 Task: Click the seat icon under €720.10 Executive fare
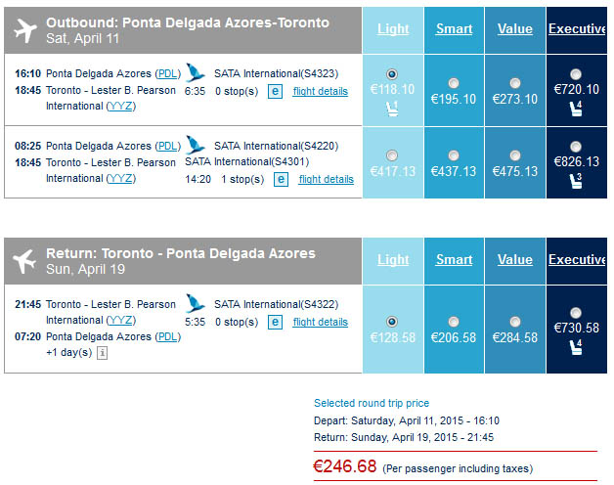pos(576,109)
